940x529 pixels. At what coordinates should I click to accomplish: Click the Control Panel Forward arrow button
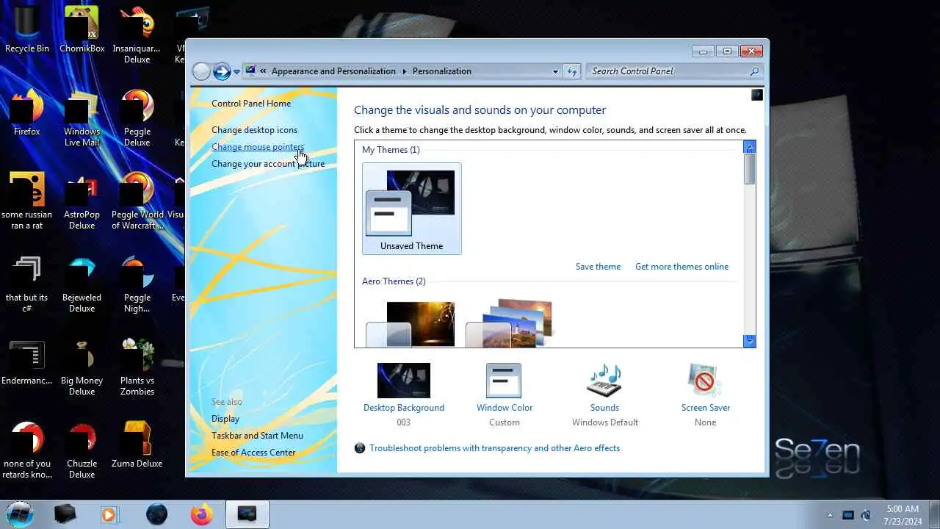click(222, 71)
